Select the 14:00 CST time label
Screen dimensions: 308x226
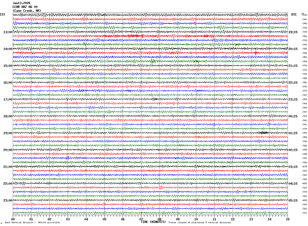tap(8, 49)
